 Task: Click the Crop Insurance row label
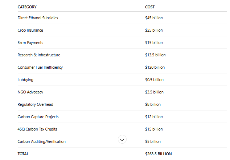click(30, 30)
